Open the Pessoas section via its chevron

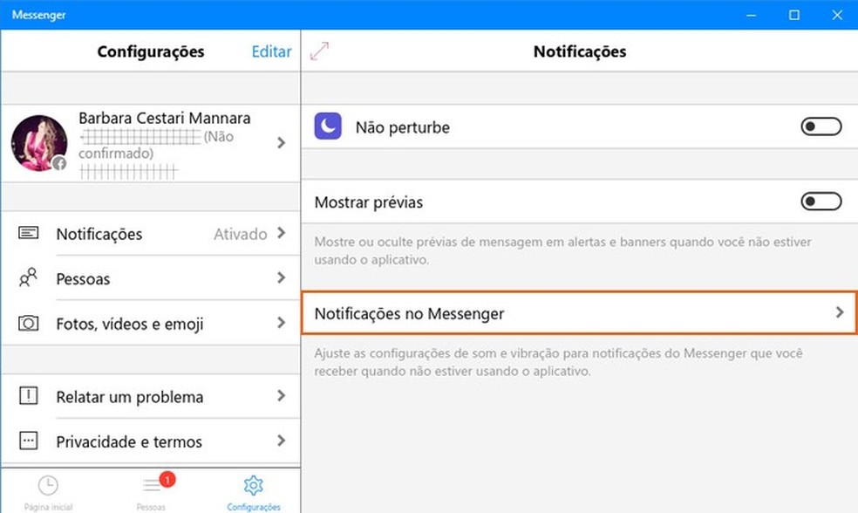pyautogui.click(x=281, y=278)
